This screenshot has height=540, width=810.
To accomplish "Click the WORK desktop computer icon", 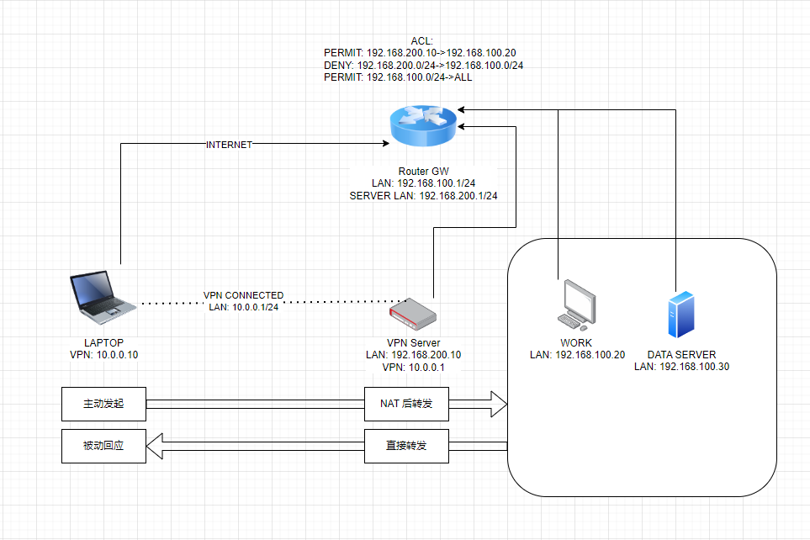I will click(575, 304).
